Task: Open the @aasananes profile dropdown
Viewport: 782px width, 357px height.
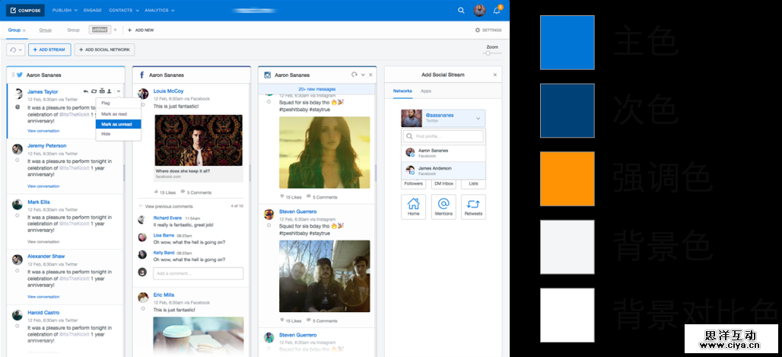Action: [x=478, y=118]
